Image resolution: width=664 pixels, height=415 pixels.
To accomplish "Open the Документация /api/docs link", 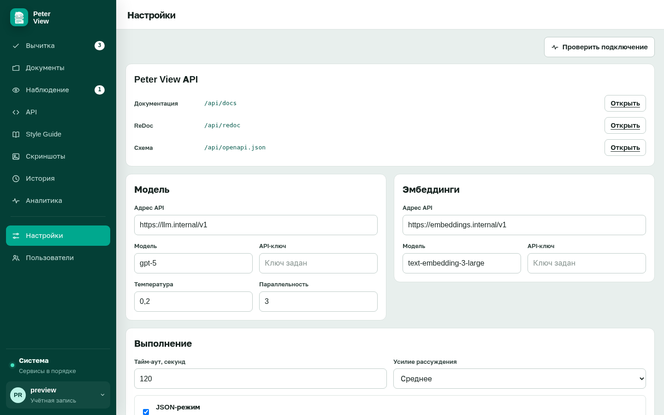I will click(625, 103).
